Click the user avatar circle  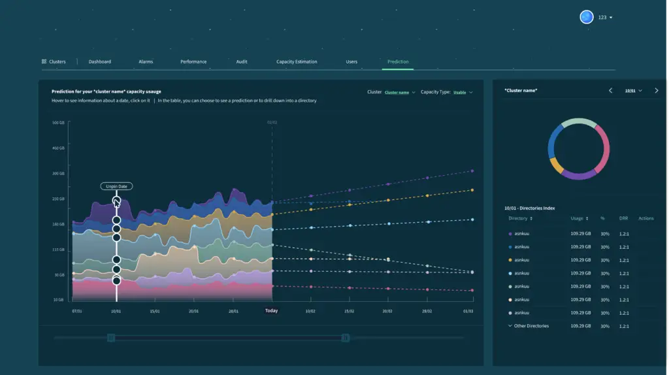click(586, 17)
